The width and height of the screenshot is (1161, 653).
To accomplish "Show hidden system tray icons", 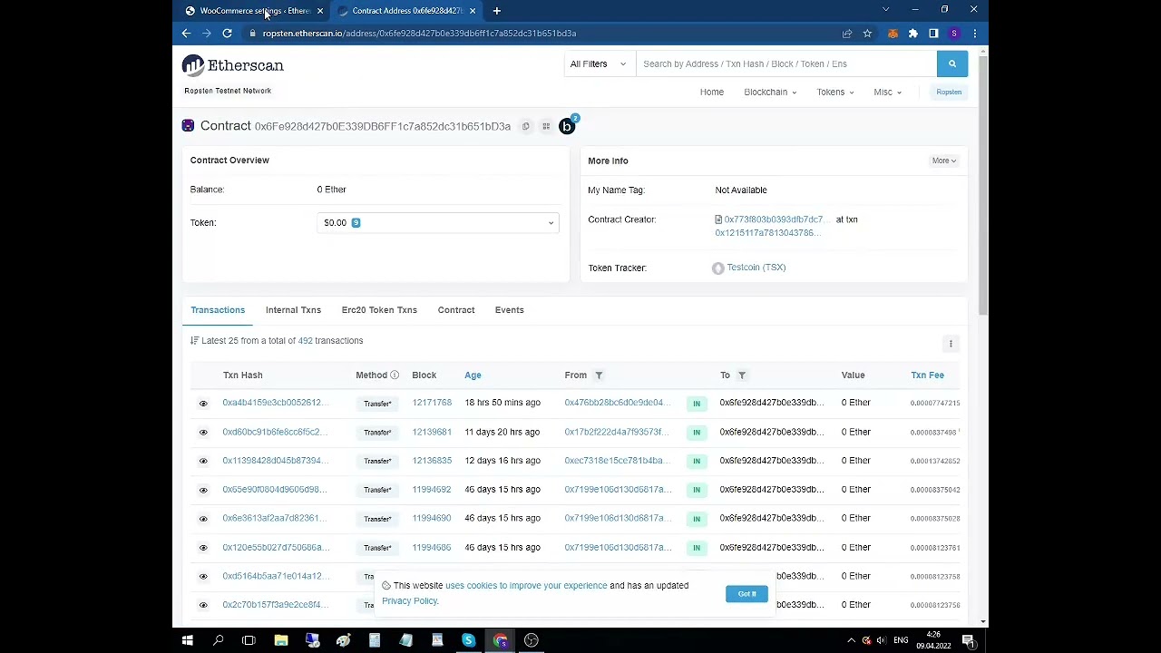I will pyautogui.click(x=851, y=640).
